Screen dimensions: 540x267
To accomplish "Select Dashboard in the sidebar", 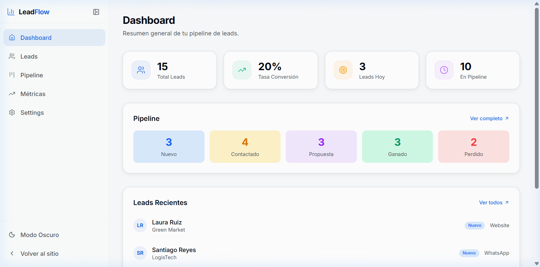I will tap(36, 38).
